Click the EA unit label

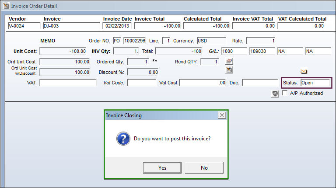(x=155, y=61)
